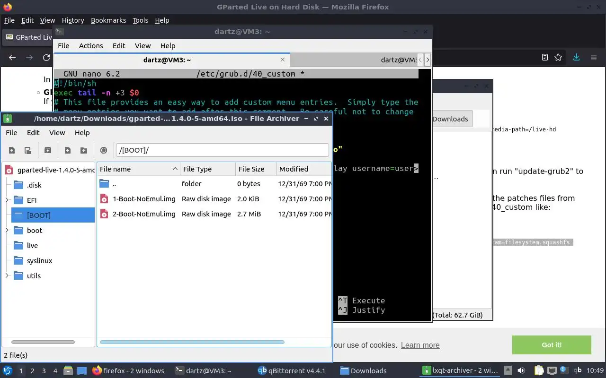
Task: Switch to firefox - 2 windows taskbar button
Action: click(128, 370)
